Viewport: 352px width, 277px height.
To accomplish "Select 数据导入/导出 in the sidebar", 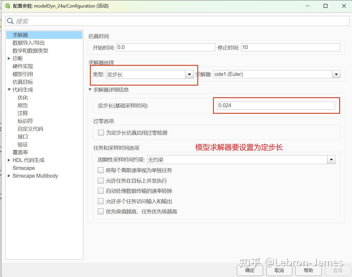I will [x=28, y=43].
